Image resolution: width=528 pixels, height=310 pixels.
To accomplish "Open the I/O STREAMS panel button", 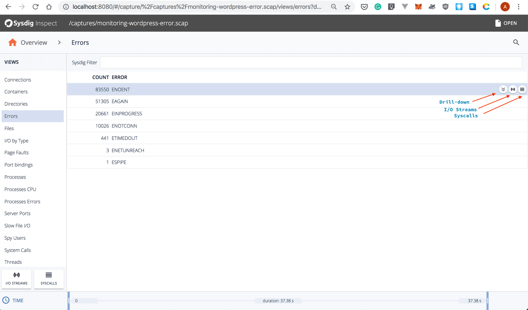I will pos(16,279).
